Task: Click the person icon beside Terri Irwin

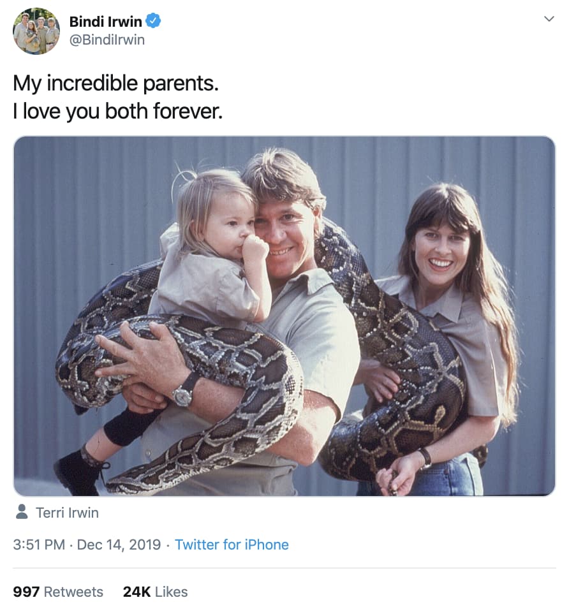Action: [22, 512]
